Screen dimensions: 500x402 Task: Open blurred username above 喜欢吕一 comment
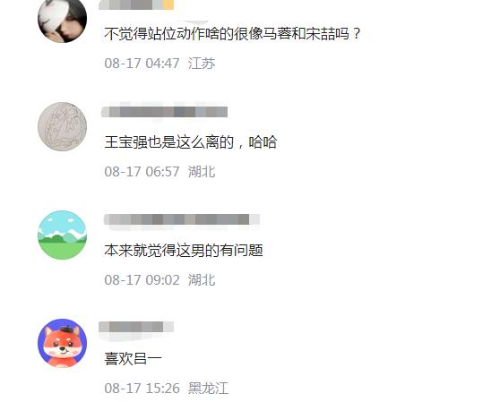point(136,327)
